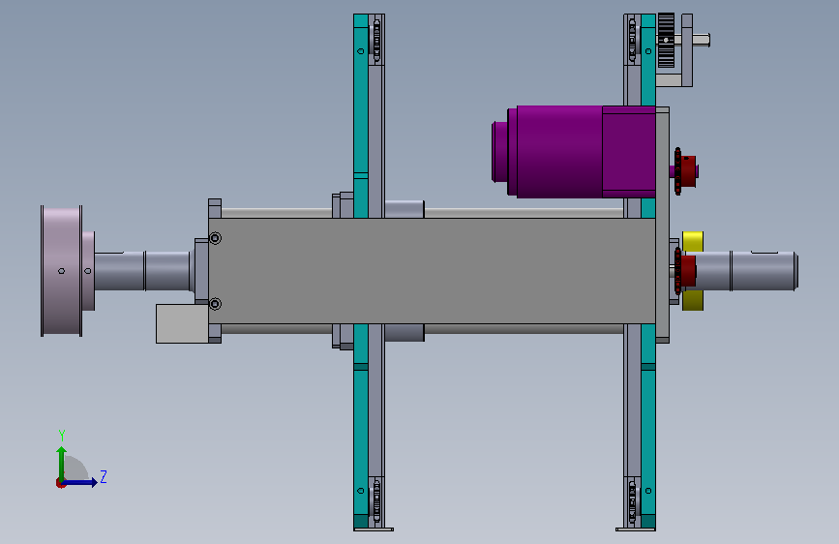The height and width of the screenshot is (544, 839).
Task: Select the purple motor body
Action: click(x=574, y=152)
